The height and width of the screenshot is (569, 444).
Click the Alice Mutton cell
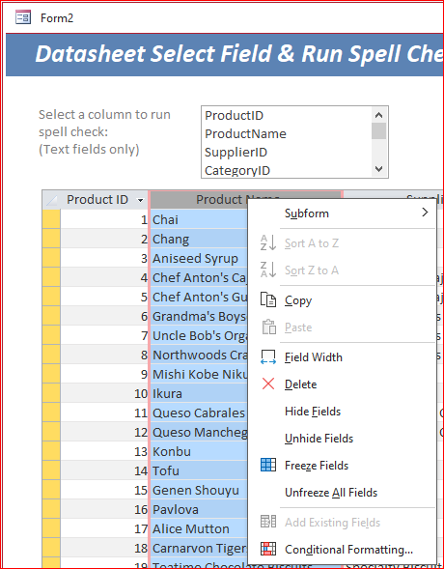click(x=199, y=528)
